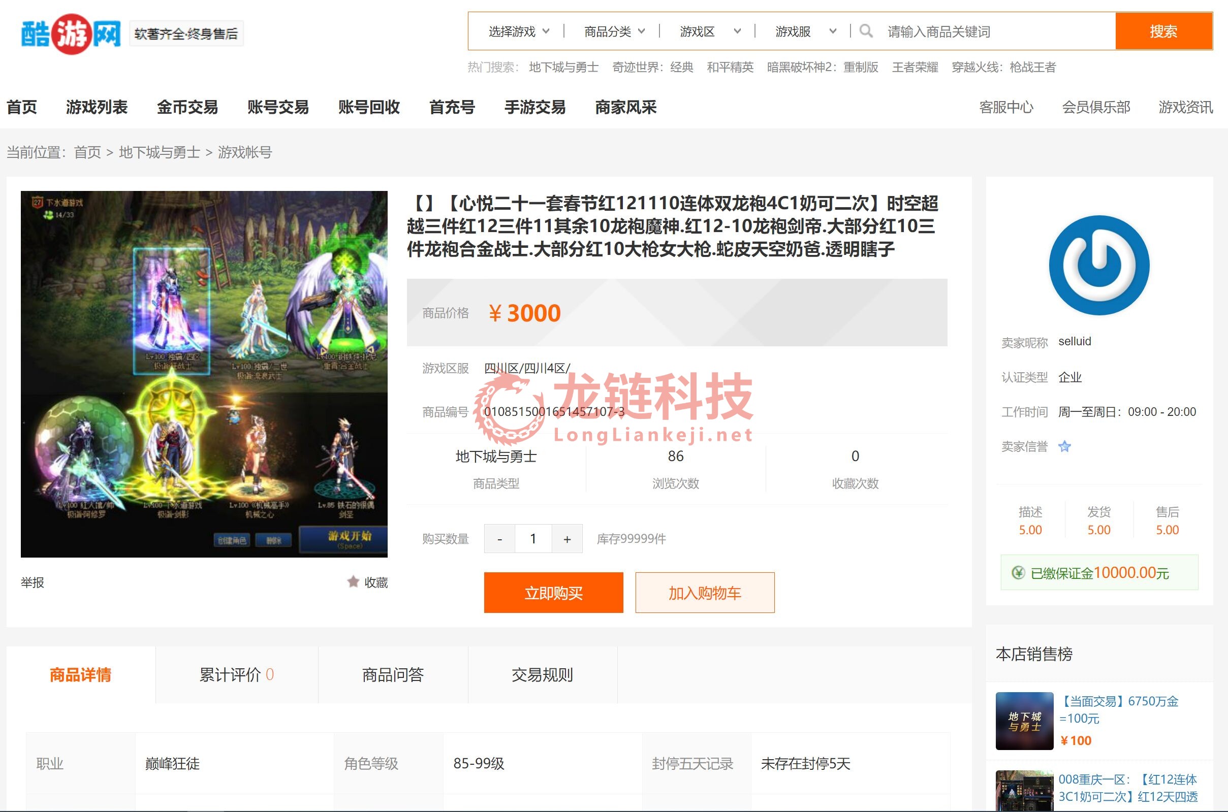
Task: Open the 商品分类 dropdown
Action: coord(615,31)
